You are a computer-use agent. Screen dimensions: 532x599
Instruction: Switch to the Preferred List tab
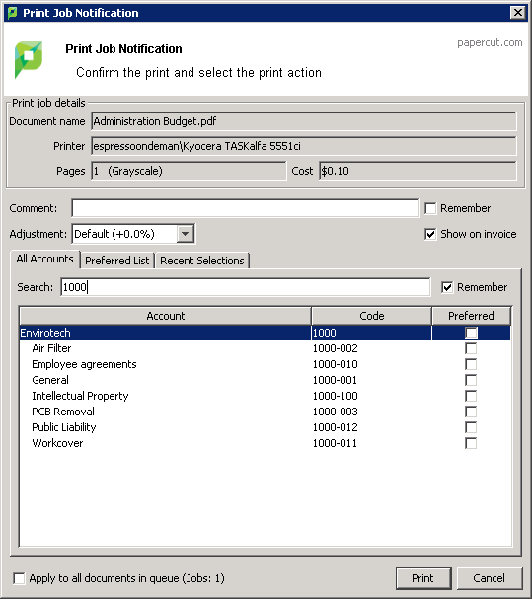pyautogui.click(x=116, y=261)
